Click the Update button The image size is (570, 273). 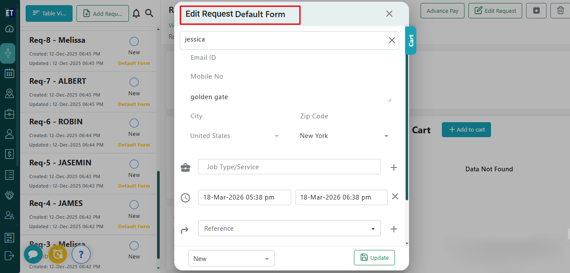click(374, 258)
